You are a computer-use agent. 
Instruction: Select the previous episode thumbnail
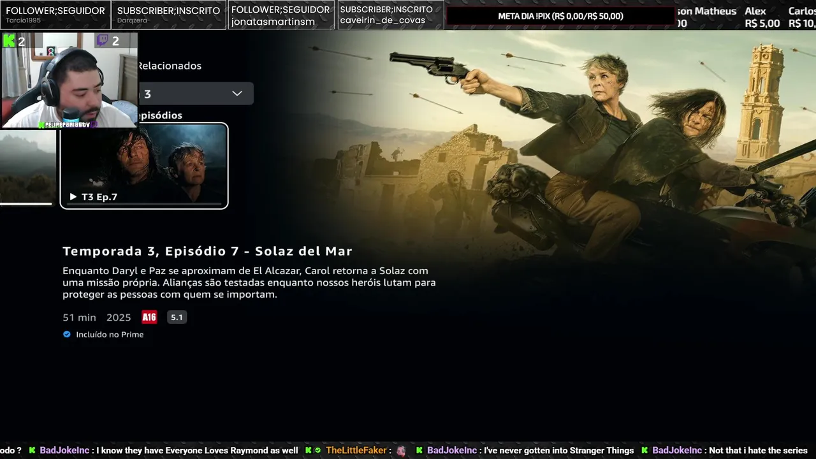[x=28, y=167]
